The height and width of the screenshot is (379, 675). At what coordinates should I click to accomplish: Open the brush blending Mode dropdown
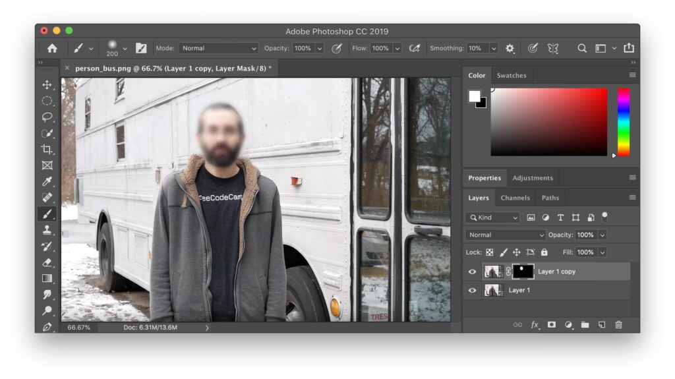[219, 48]
